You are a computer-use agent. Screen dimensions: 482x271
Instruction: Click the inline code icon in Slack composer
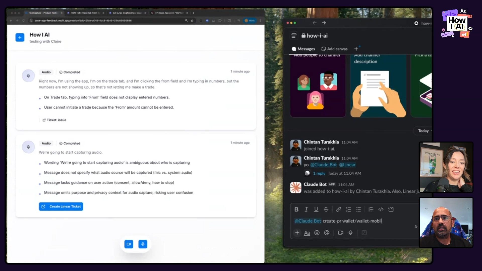(381, 209)
